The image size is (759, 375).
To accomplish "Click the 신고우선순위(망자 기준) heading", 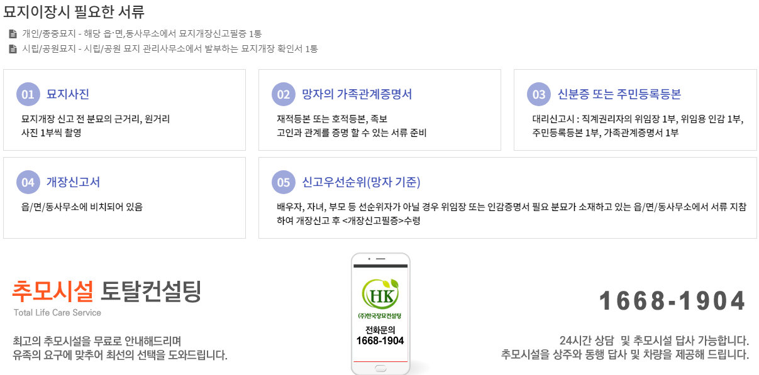I will (x=362, y=182).
